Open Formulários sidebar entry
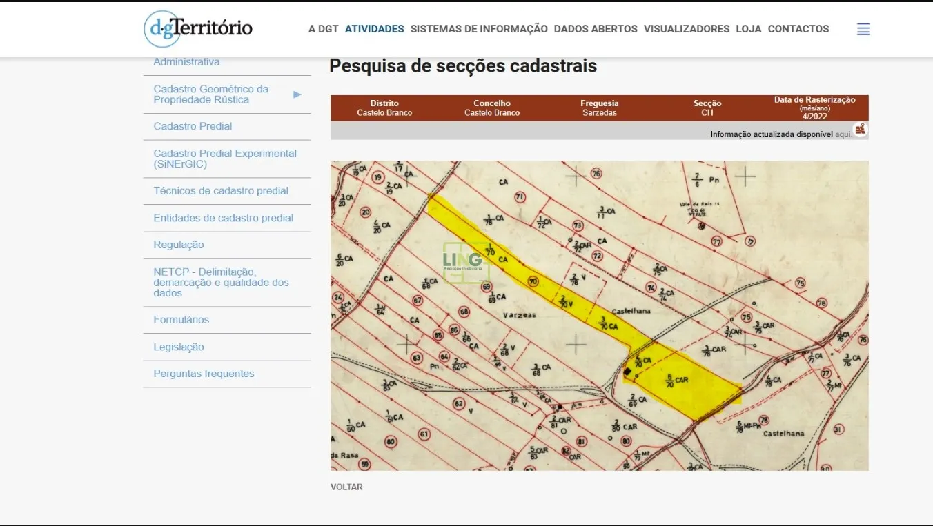The width and height of the screenshot is (933, 526). 181,320
